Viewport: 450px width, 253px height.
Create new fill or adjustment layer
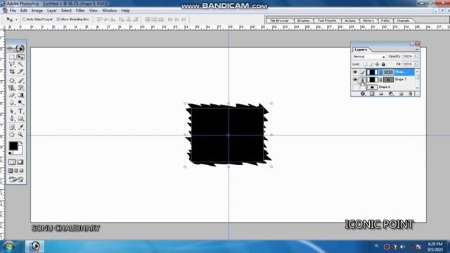tap(391, 93)
